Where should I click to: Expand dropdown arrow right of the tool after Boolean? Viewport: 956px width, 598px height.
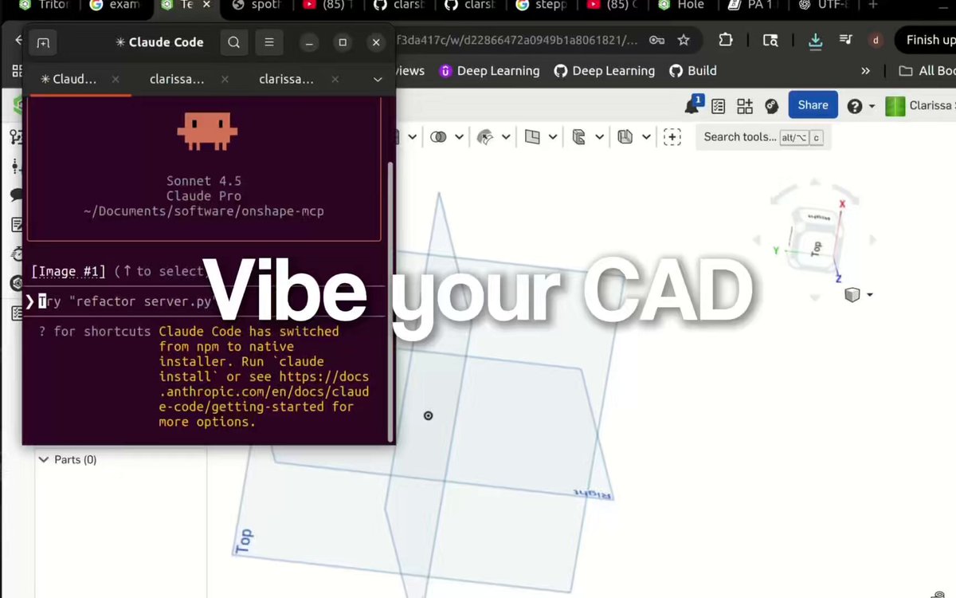506,137
